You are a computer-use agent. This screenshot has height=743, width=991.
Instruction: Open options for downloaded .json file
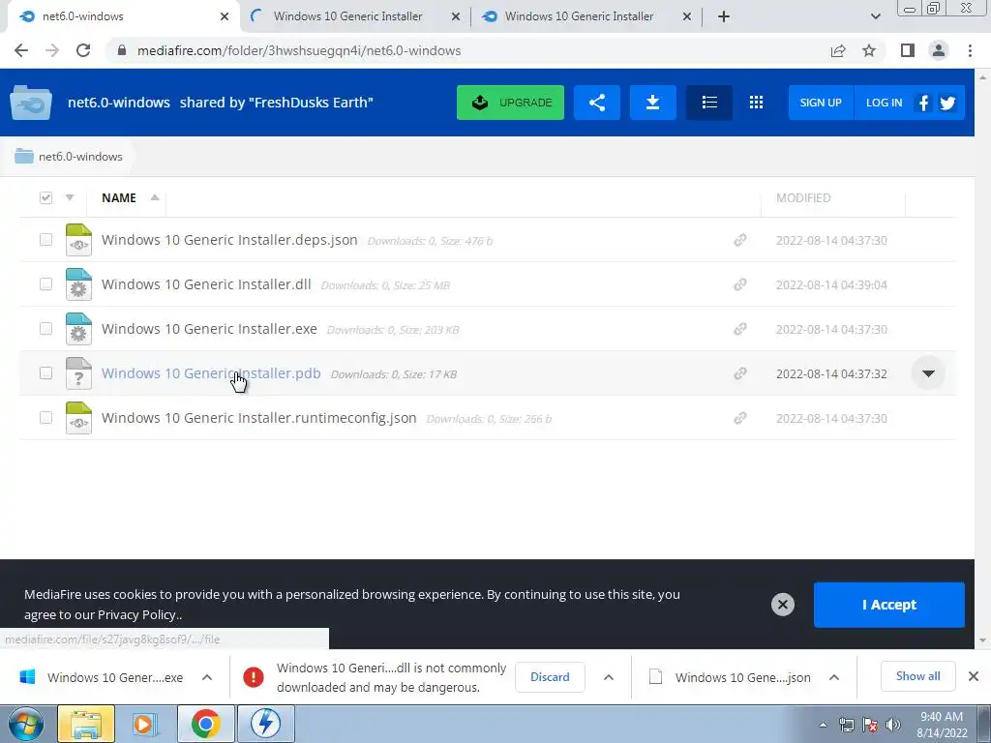(x=833, y=677)
